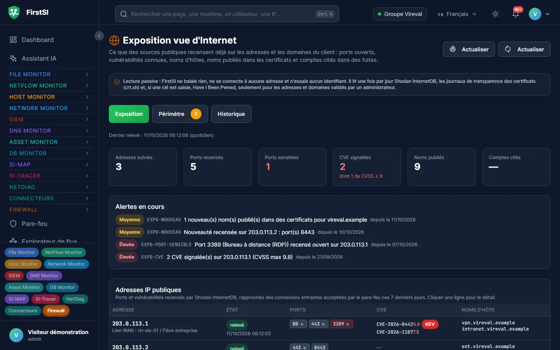Click the DNS Monitor filter chip
Screen dimensions: 560x350
pyautogui.click(x=44, y=276)
